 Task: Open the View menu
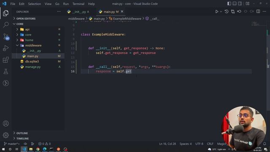tap(48, 4)
